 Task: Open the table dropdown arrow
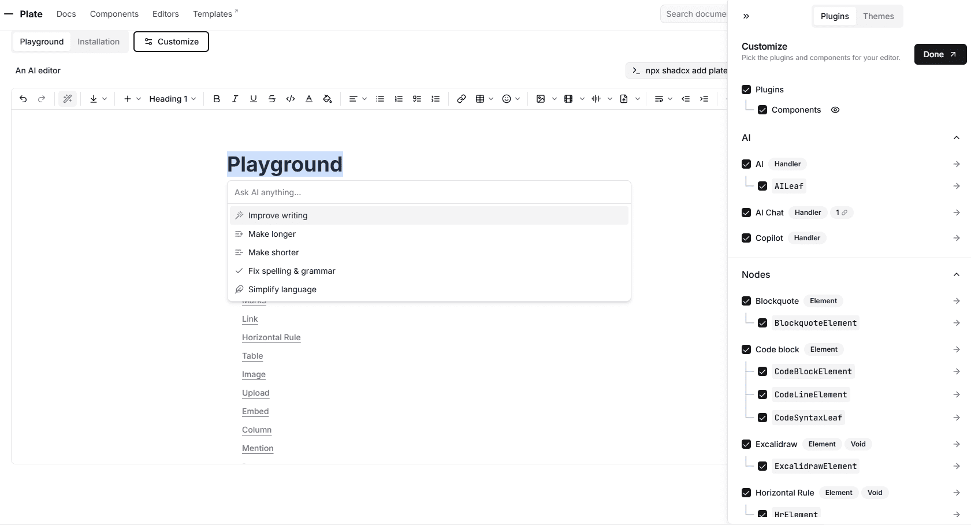[491, 99]
